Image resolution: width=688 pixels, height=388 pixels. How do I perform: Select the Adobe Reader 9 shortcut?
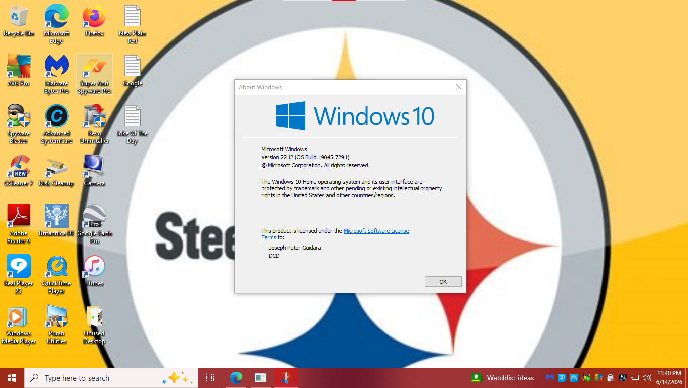point(19,224)
